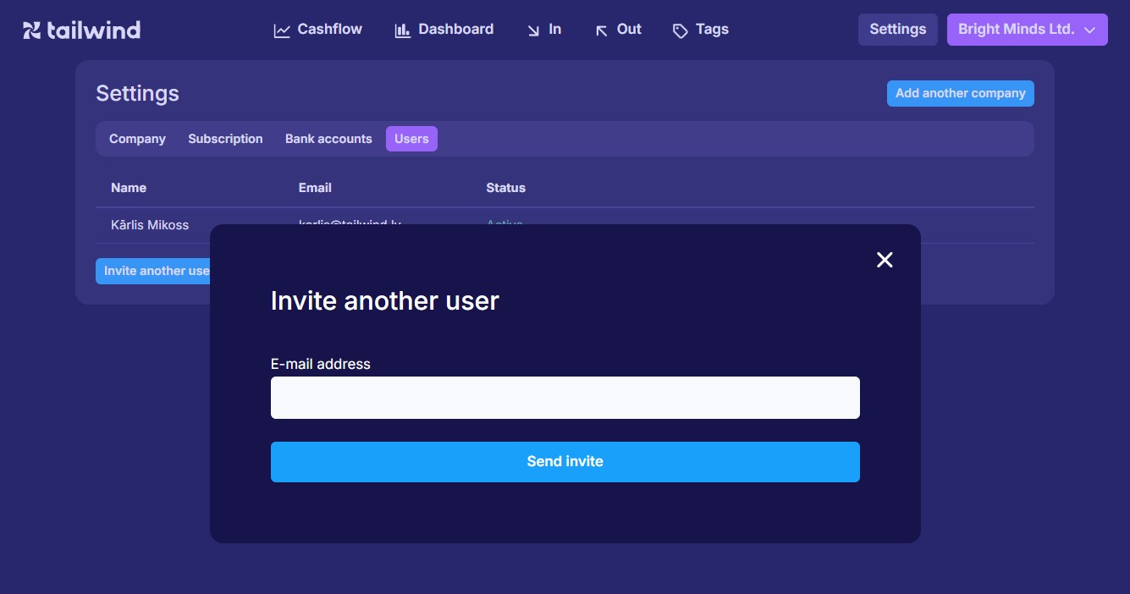1130x594 pixels.
Task: Go to the Bank accounts tab
Action: point(328,139)
